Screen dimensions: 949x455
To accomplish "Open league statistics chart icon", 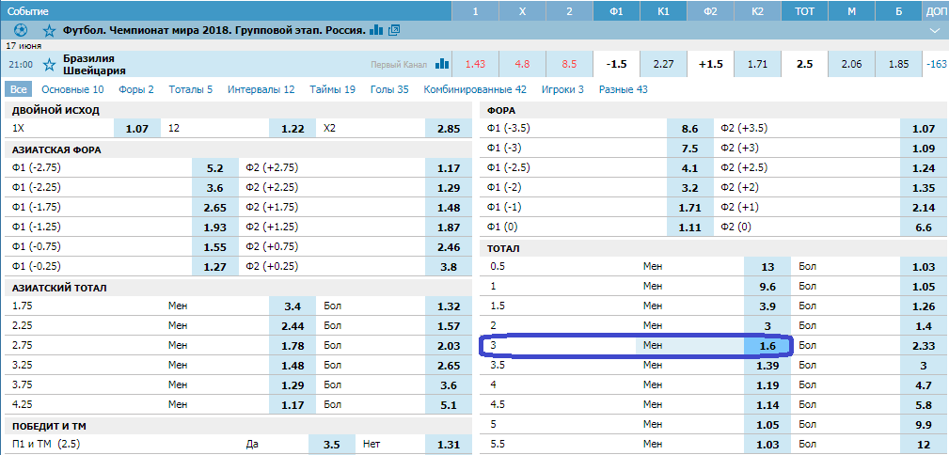I will coord(376,29).
